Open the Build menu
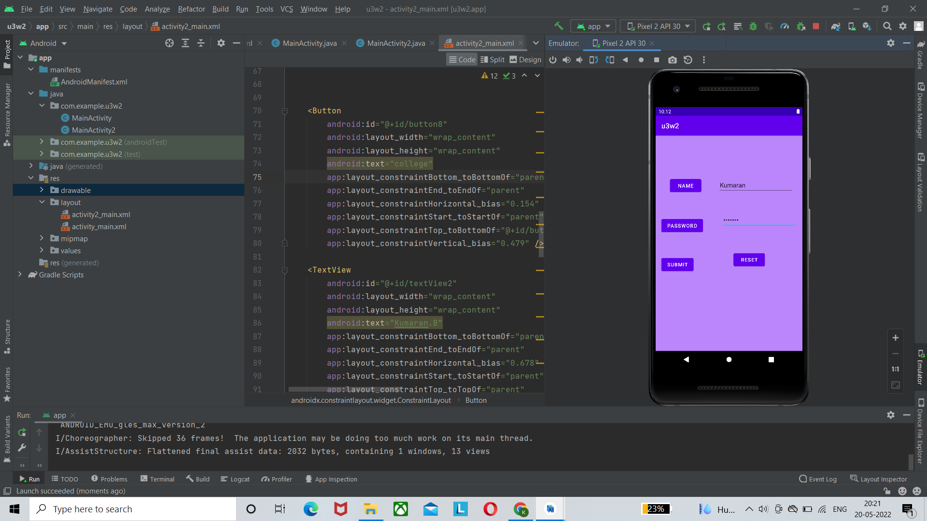 (x=220, y=9)
